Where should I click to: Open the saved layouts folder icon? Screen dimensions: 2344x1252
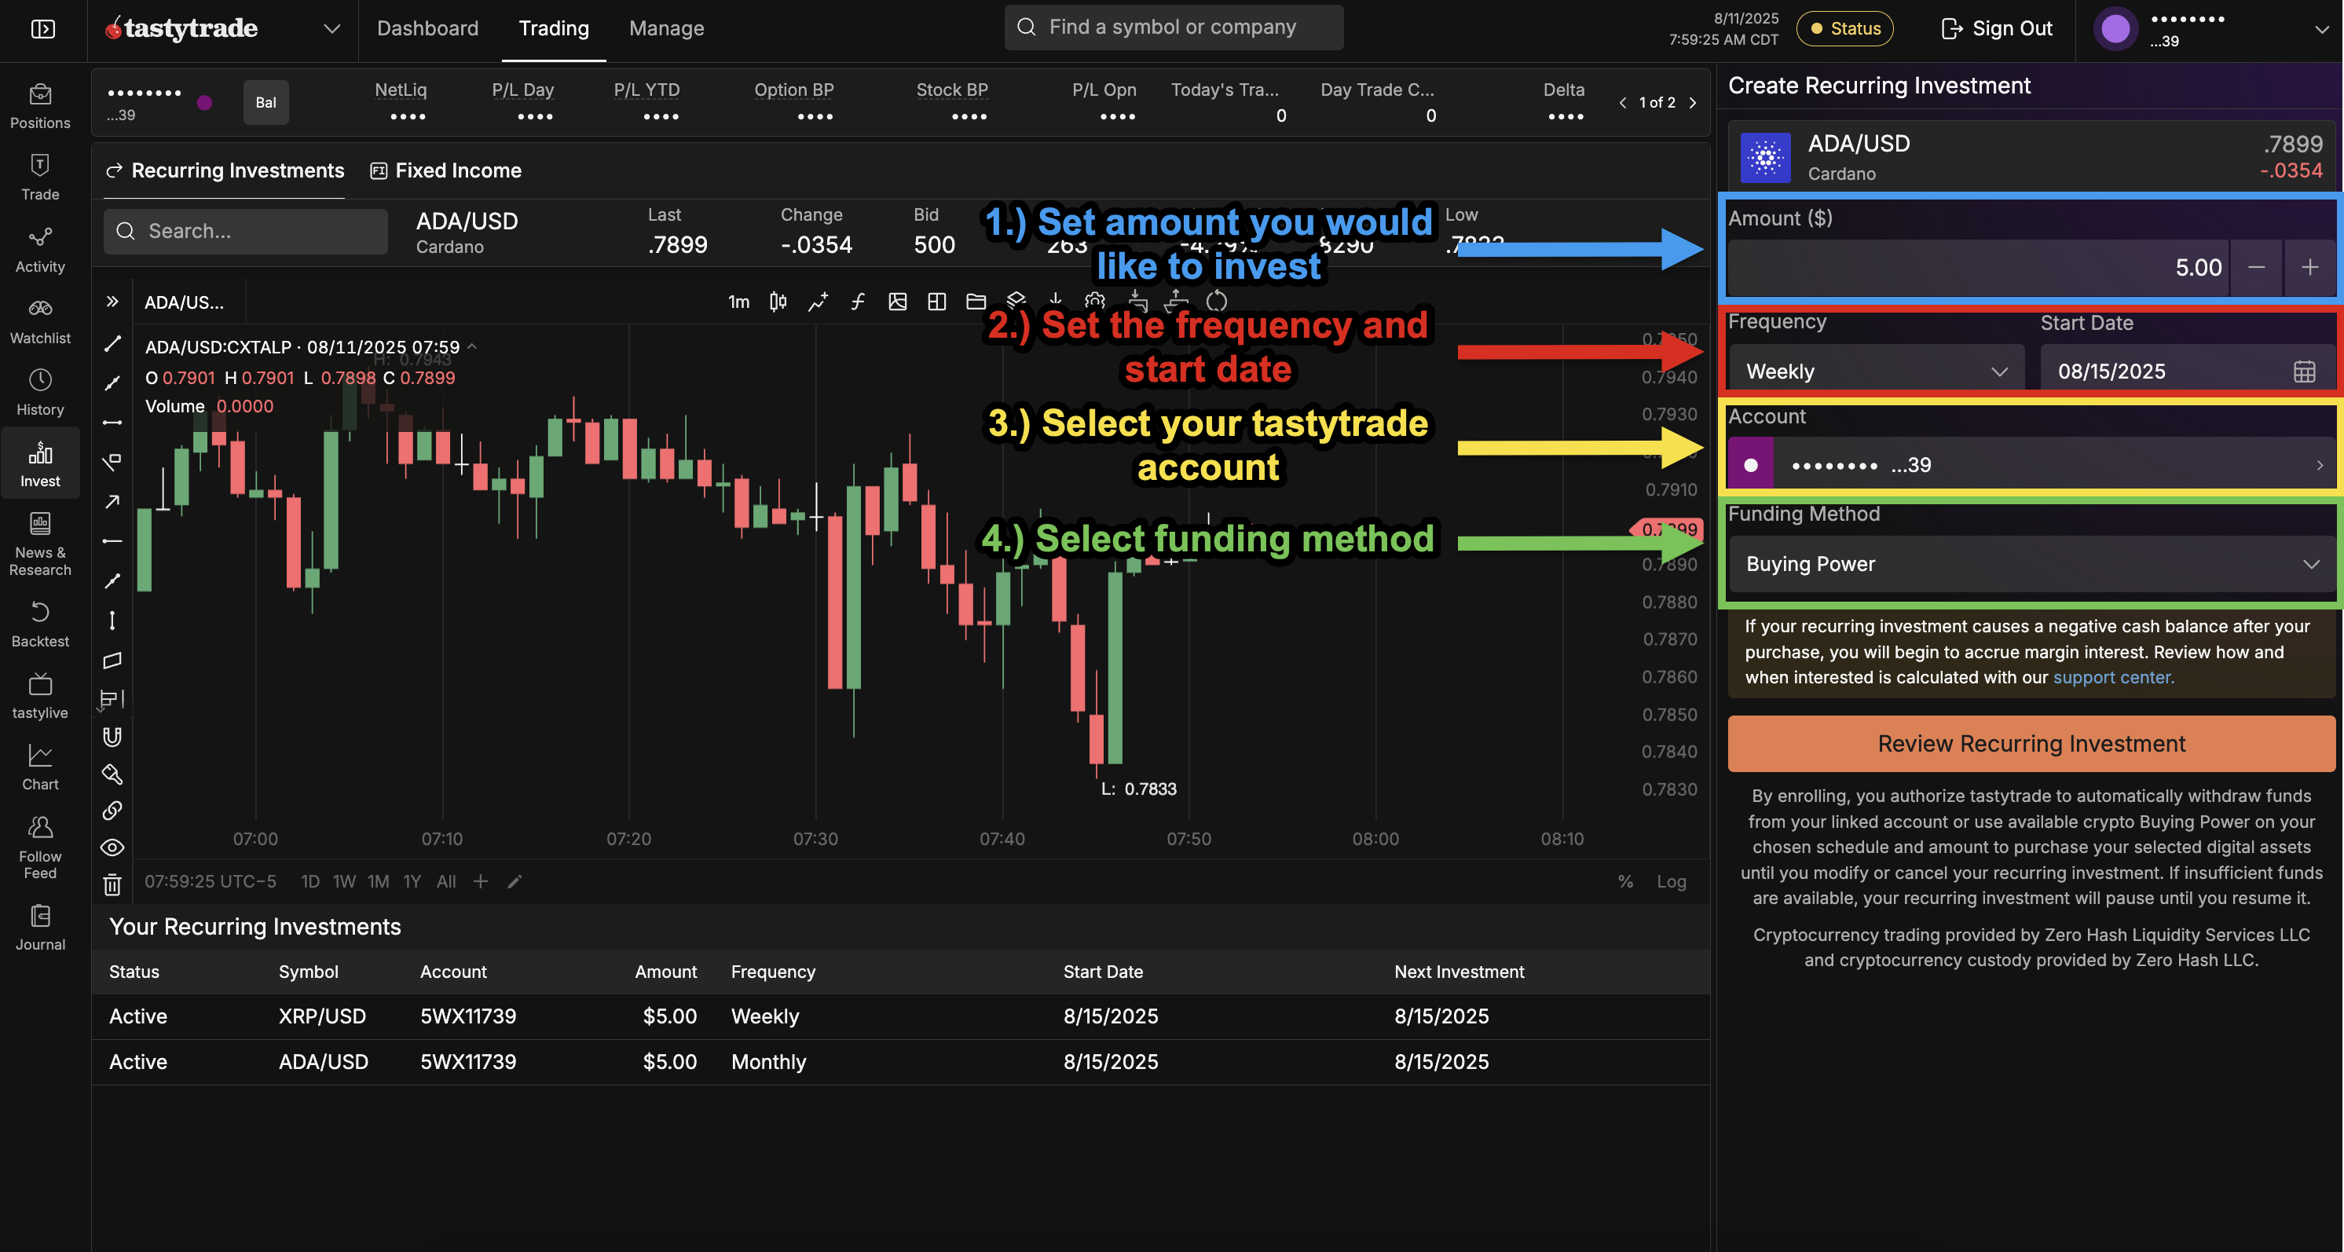975,301
